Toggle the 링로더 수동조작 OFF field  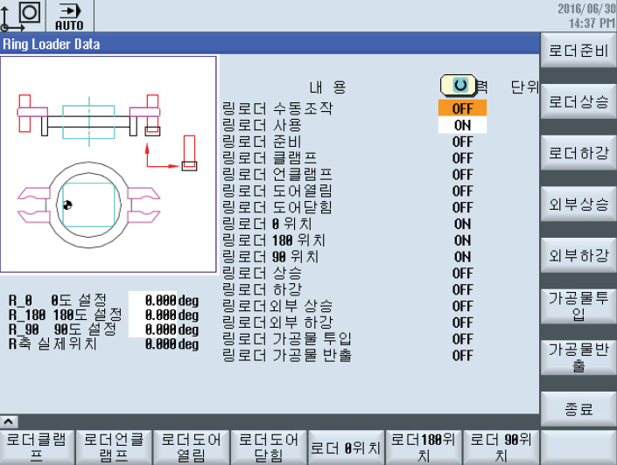[x=462, y=109]
